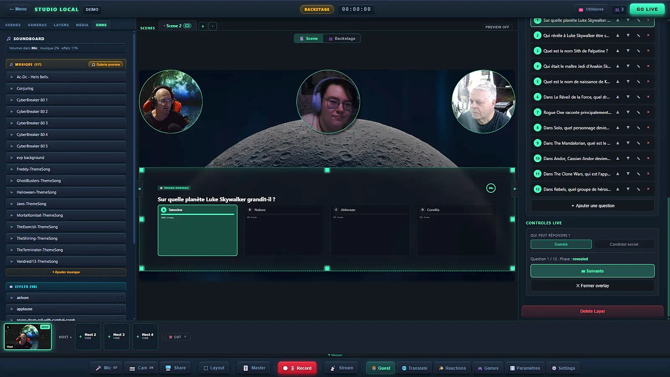The height and width of the screenshot is (377, 670).
Task: Switch to the Layers tab
Action: (x=61, y=25)
